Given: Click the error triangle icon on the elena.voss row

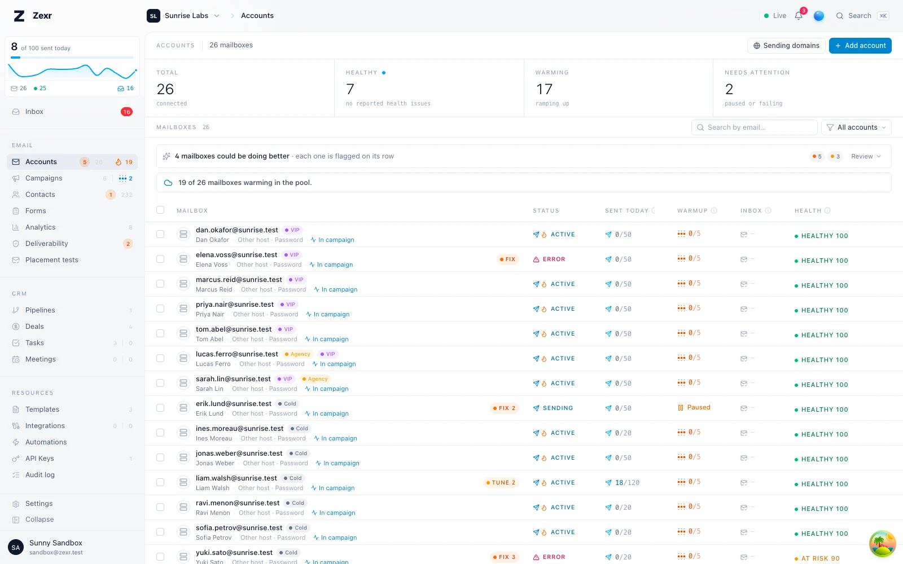Looking at the screenshot, I should pyautogui.click(x=536, y=259).
